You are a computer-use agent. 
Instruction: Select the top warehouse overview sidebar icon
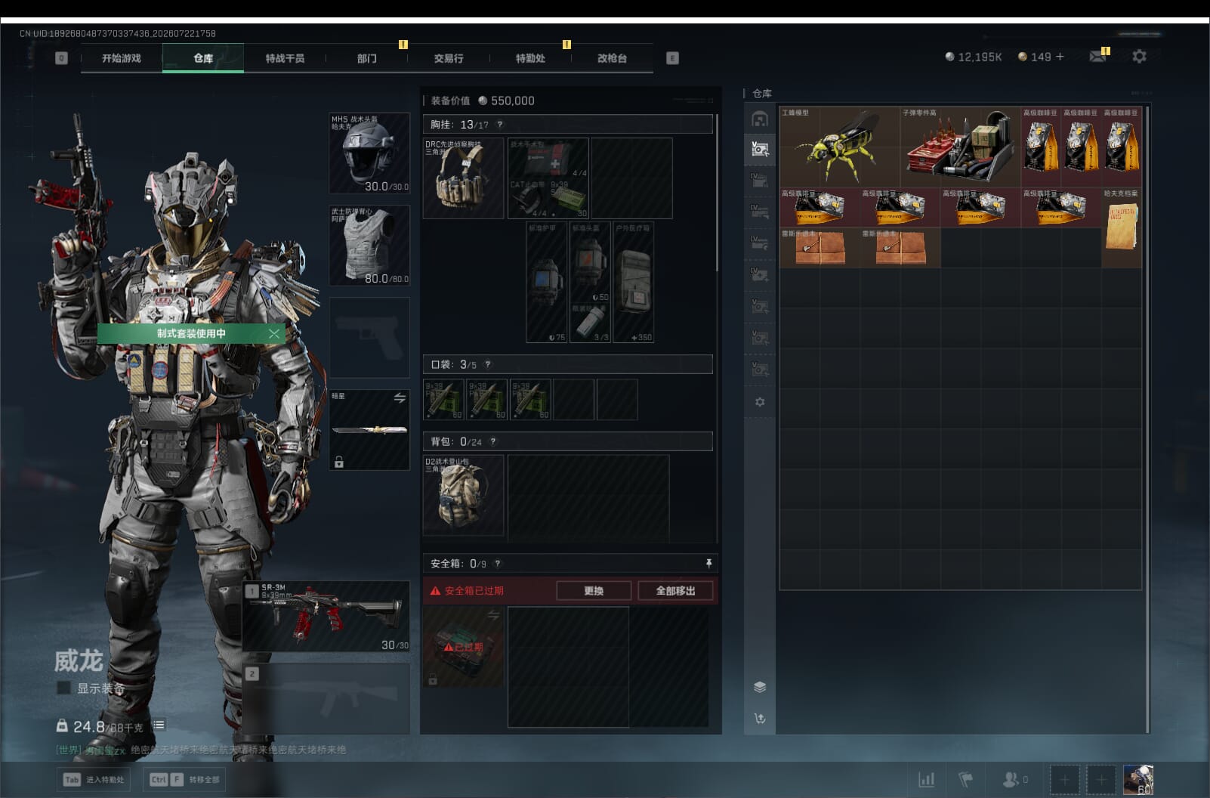pyautogui.click(x=760, y=119)
